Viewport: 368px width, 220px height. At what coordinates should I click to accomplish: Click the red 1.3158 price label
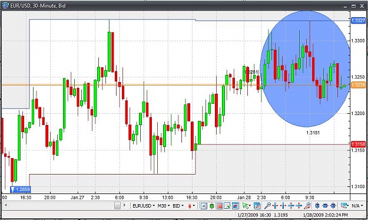[358, 145]
